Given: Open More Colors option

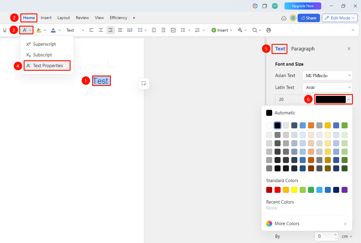Looking at the screenshot, I should pos(307,224).
